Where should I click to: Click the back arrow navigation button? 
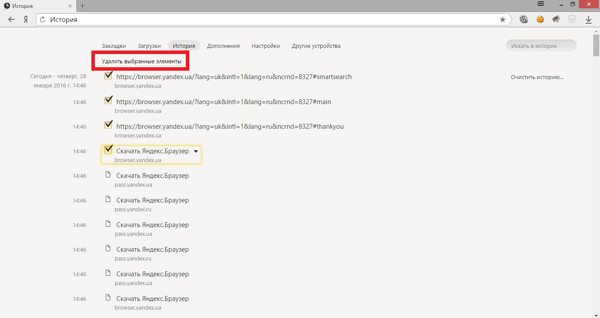click(x=11, y=19)
